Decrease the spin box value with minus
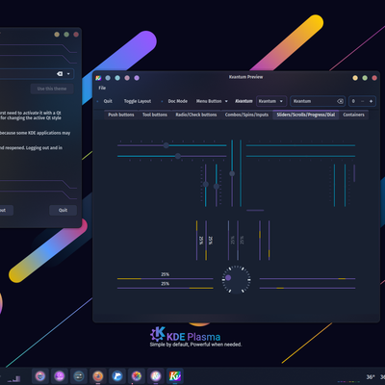Viewport: 385px width, 385px height. [x=363, y=101]
